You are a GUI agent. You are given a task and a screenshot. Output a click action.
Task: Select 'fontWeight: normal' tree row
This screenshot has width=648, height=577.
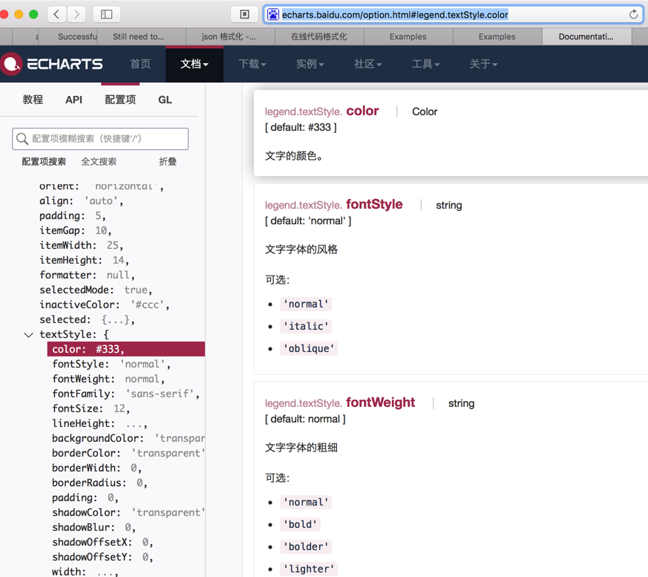coord(108,379)
